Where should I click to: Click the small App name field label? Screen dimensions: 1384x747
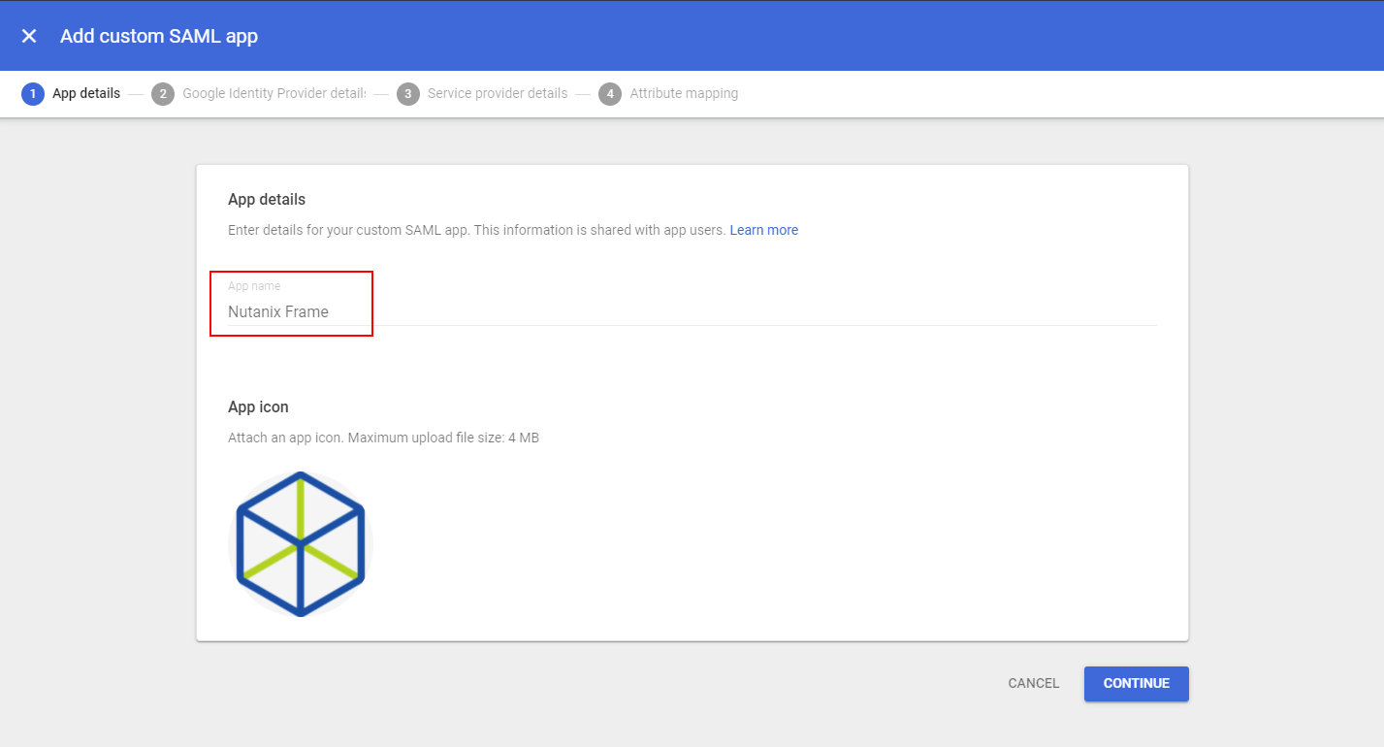254,286
